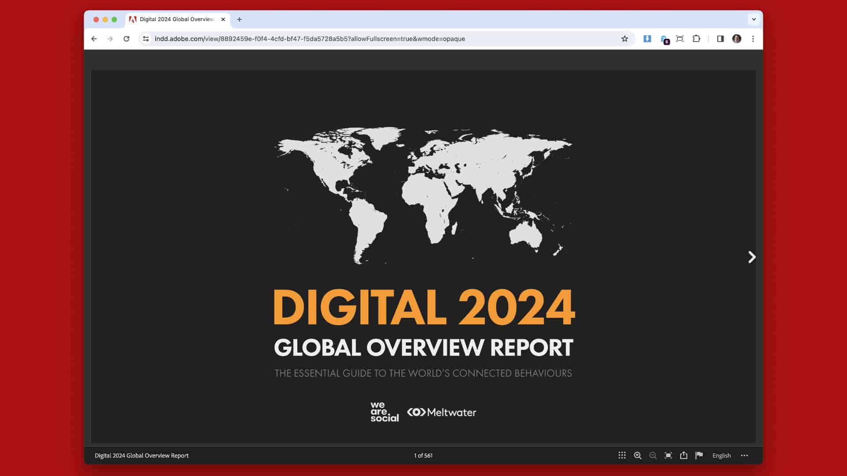Bookmark this page with the star icon
Screen dimensions: 847x476
(625, 39)
